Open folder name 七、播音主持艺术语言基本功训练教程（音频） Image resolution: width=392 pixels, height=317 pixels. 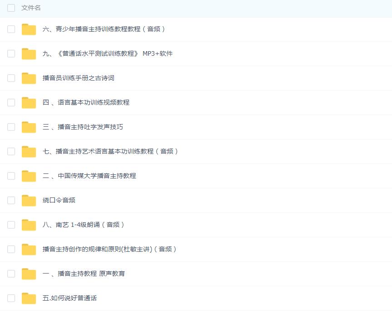(x=110, y=152)
